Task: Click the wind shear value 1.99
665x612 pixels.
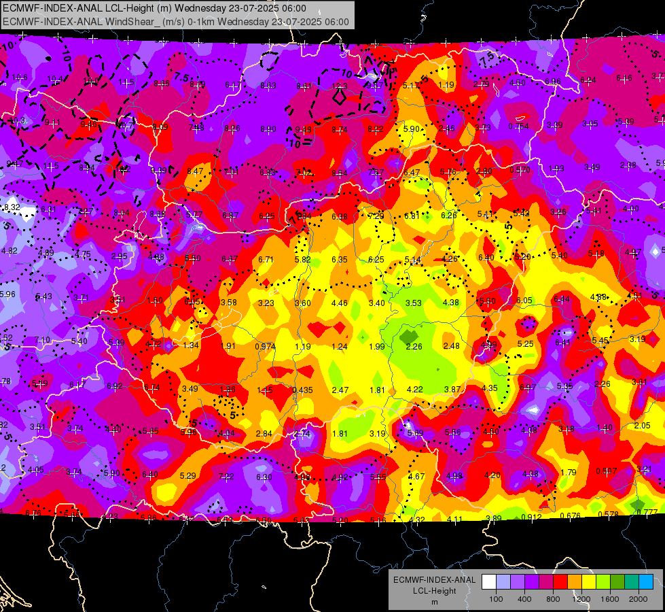Action: click(x=376, y=346)
